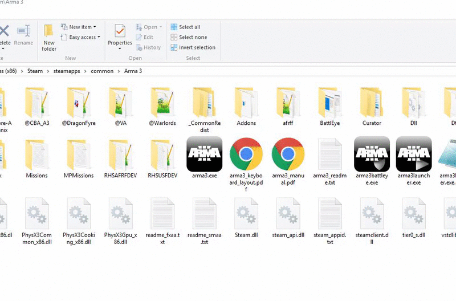Expand the breadcrumb chevron after common
This screenshot has width=456, height=301.
pos(119,71)
